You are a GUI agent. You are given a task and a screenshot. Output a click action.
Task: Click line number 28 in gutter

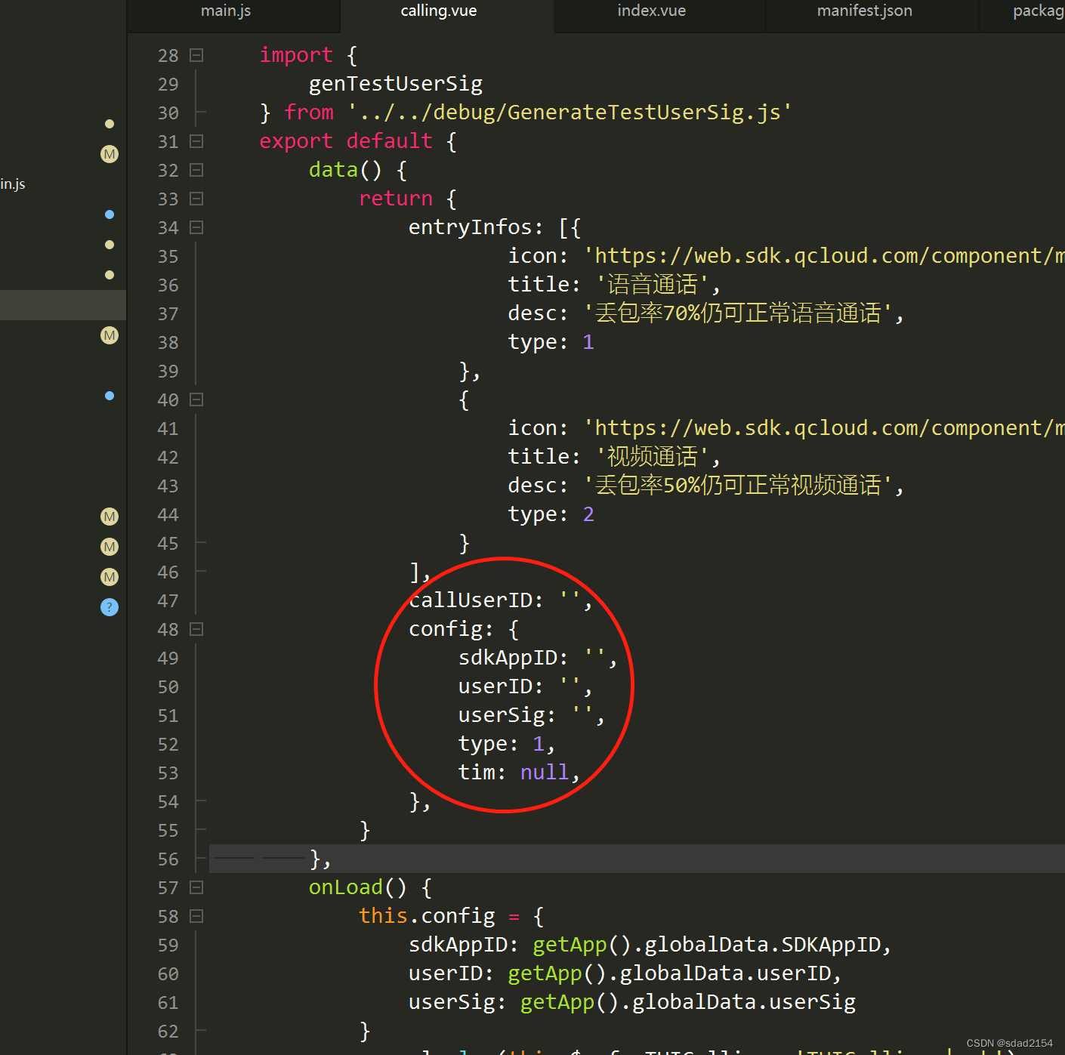[168, 56]
